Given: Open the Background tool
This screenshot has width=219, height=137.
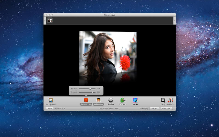Looking at the screenshot, I should pos(51,100).
